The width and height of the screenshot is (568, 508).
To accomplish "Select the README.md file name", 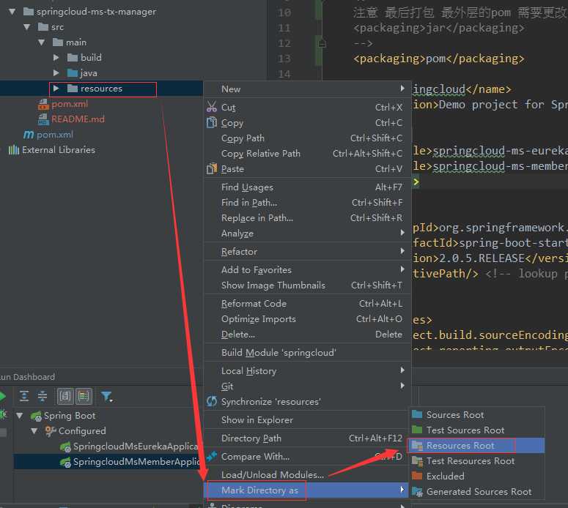I will (78, 119).
